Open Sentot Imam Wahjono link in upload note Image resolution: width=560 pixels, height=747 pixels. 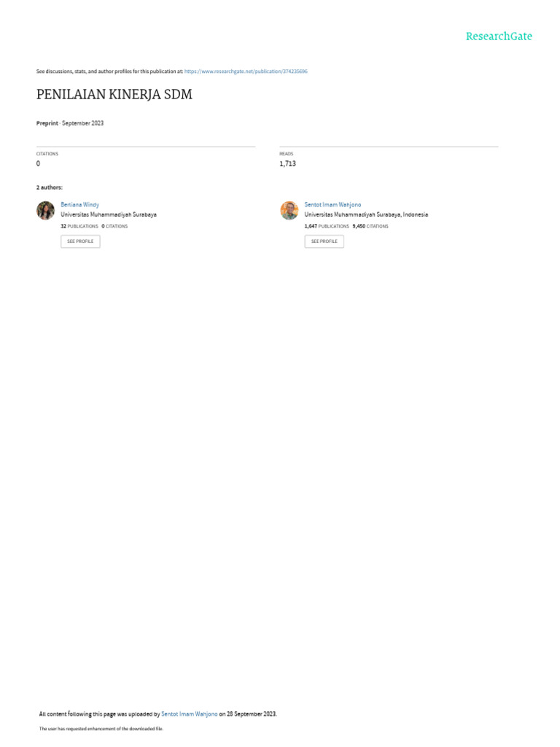pos(190,714)
